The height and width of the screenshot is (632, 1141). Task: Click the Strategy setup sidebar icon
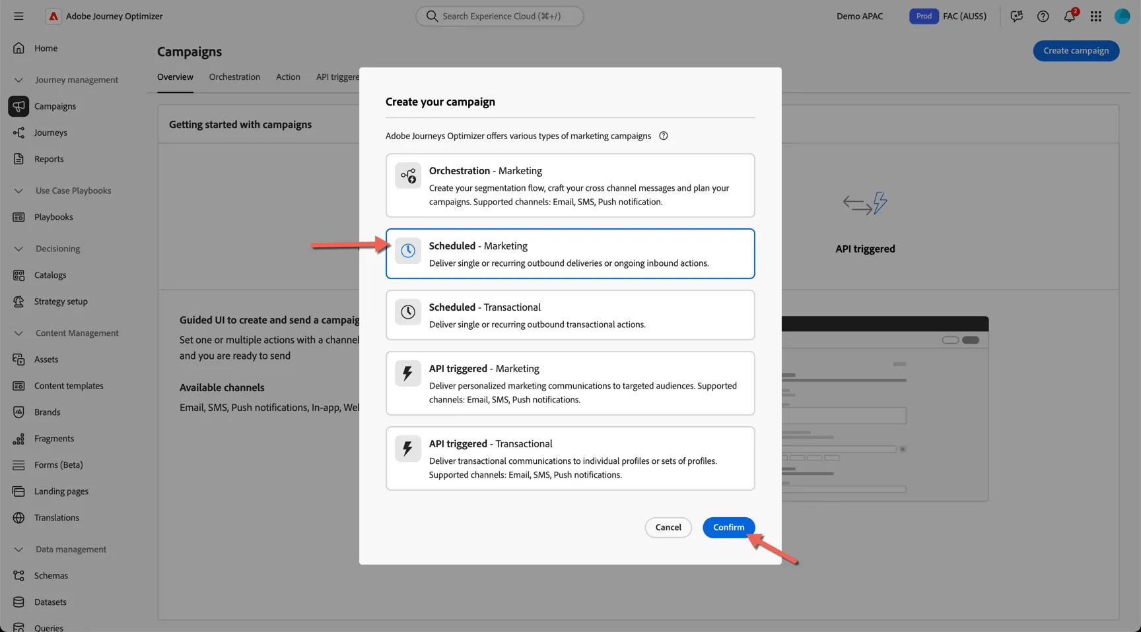click(x=18, y=301)
